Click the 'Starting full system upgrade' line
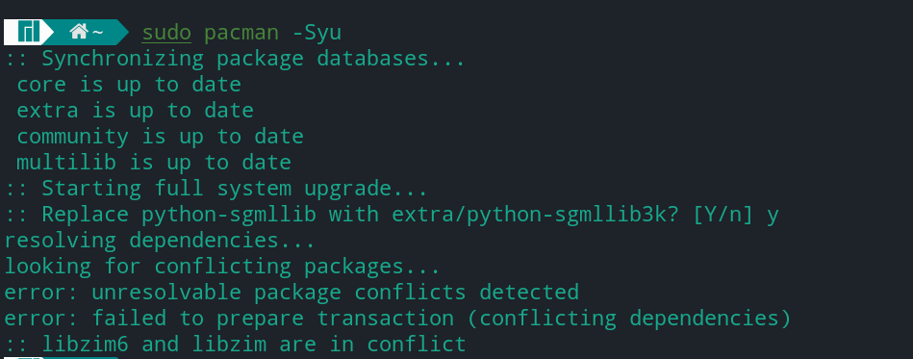This screenshot has height=359, width=913. click(216, 189)
